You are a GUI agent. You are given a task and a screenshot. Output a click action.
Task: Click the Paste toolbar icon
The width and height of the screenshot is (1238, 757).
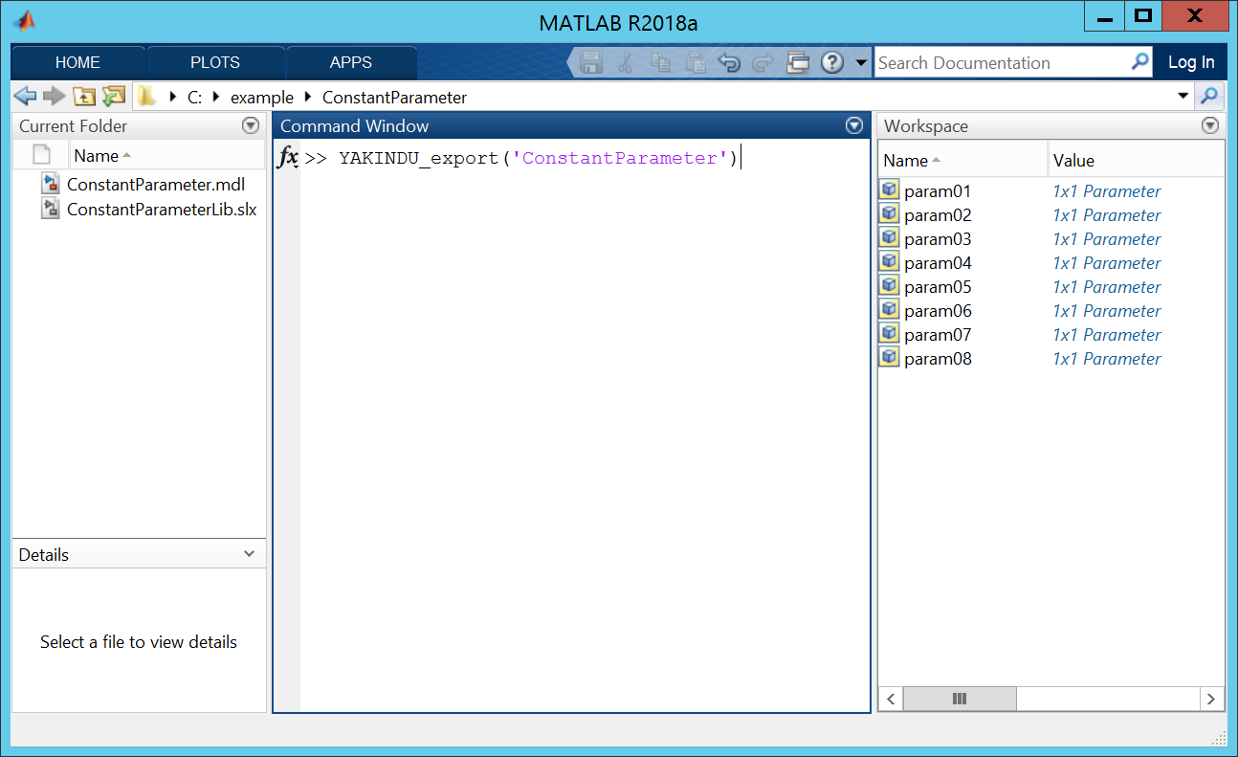[696, 62]
